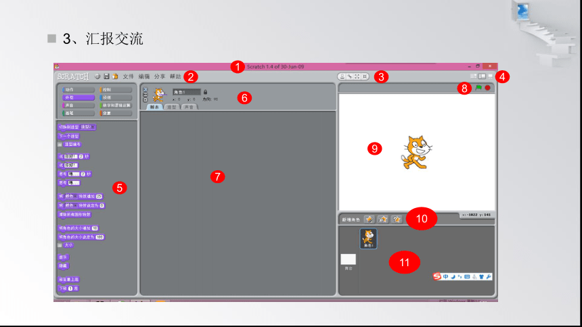582x327 pixels.
Task: Click the lock icon beside sprite name
Action: point(205,92)
